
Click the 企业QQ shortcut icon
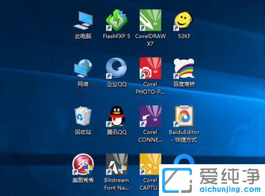[116, 68]
